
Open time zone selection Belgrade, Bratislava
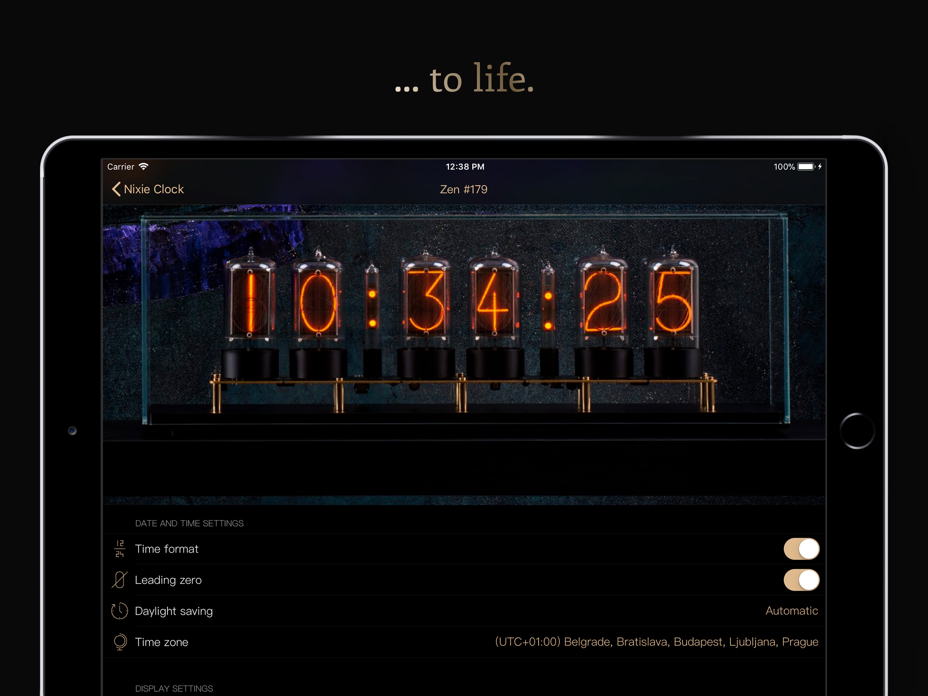tap(656, 642)
